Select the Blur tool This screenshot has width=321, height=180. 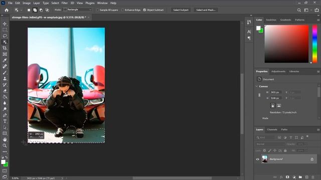tap(5, 103)
